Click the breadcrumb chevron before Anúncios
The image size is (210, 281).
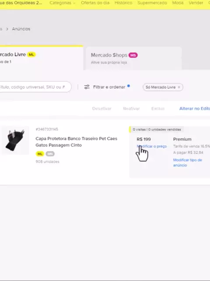(x=7, y=29)
